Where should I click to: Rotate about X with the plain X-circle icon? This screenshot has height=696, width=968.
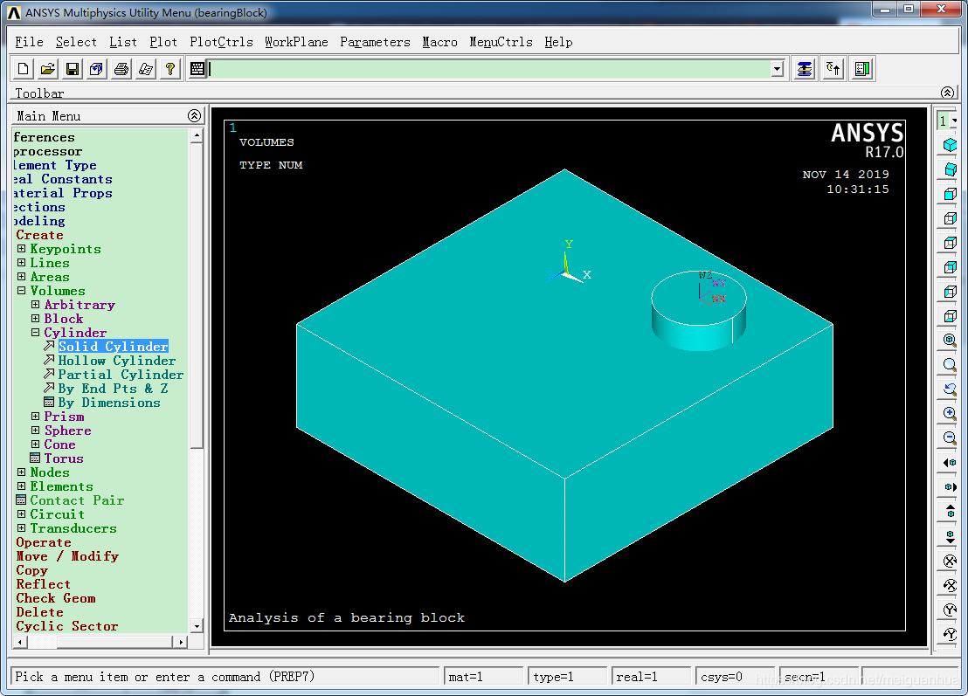click(x=951, y=561)
